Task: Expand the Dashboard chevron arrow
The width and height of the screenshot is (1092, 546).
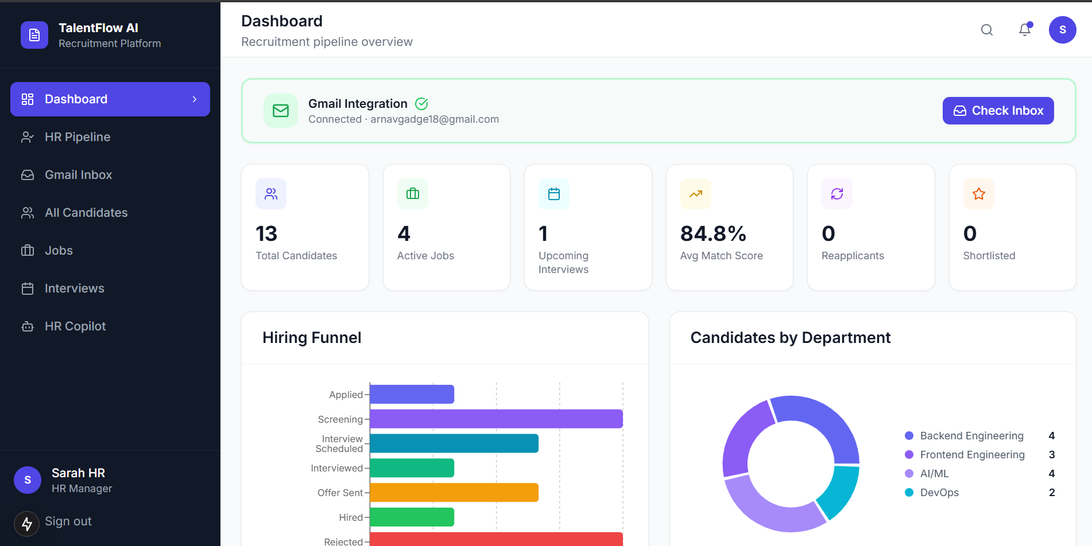Action: 195,99
